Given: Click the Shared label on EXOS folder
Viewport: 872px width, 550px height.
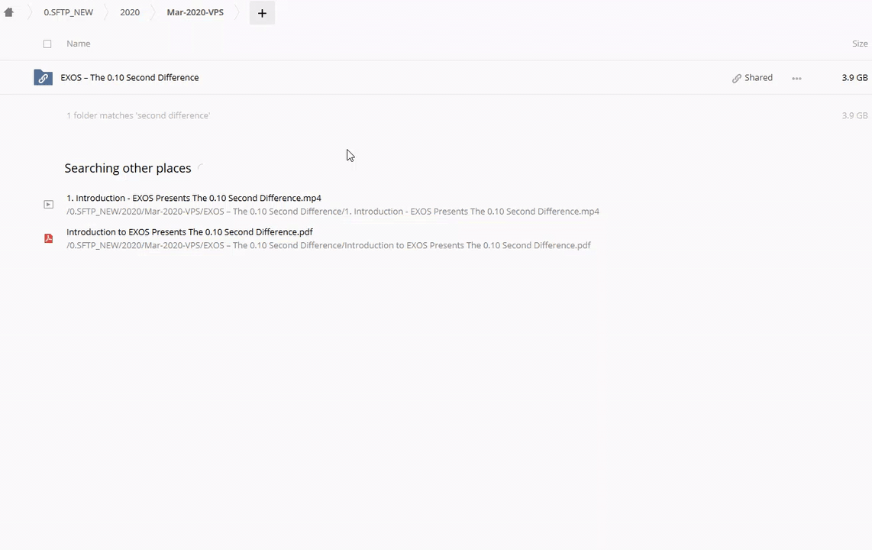Looking at the screenshot, I should pos(758,77).
